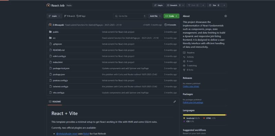Click the JavaScript language legend entry
275x136 pixels.
191,118
